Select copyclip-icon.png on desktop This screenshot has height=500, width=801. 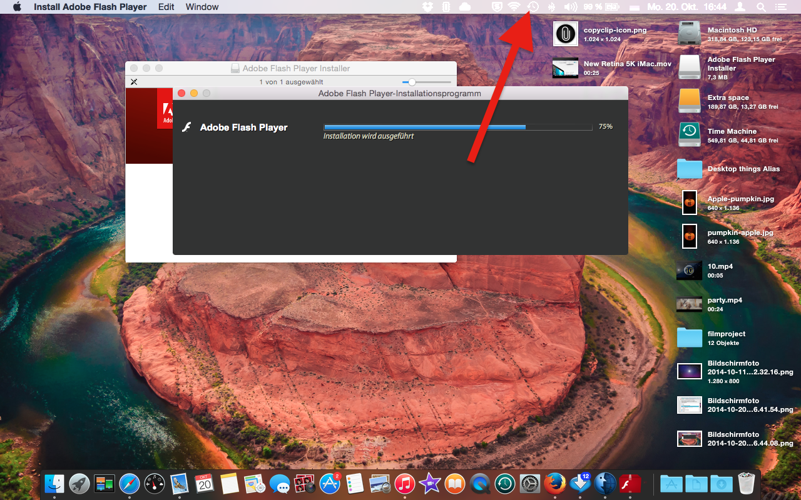click(x=565, y=34)
